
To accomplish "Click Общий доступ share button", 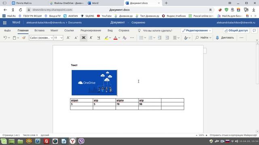I will click(236, 31).
